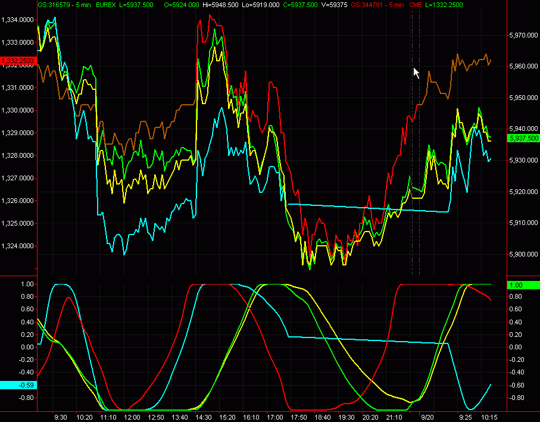Click the 12:00 time axis label
The width and height of the screenshot is (540, 422).
point(132,417)
